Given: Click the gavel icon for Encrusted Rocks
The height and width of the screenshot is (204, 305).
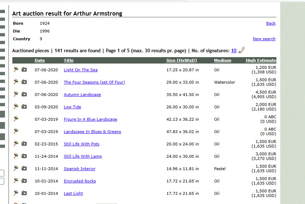Looking at the screenshot, I should [16, 181].
